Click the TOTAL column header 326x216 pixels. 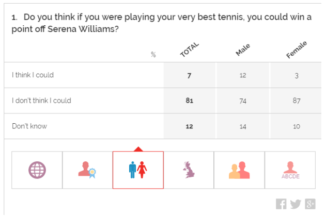tap(190, 49)
